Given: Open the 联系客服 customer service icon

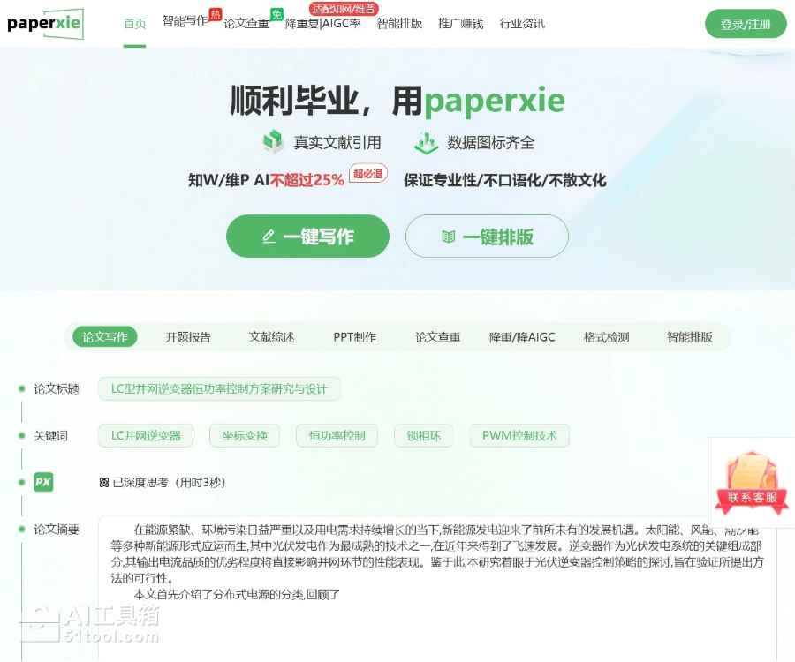Looking at the screenshot, I should coord(752,483).
